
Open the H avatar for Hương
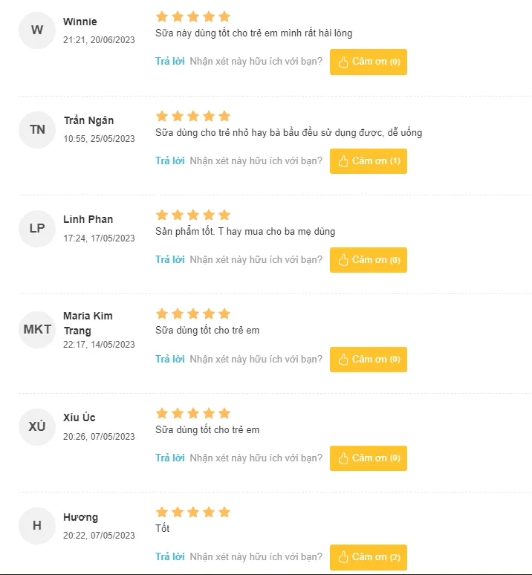point(37,526)
